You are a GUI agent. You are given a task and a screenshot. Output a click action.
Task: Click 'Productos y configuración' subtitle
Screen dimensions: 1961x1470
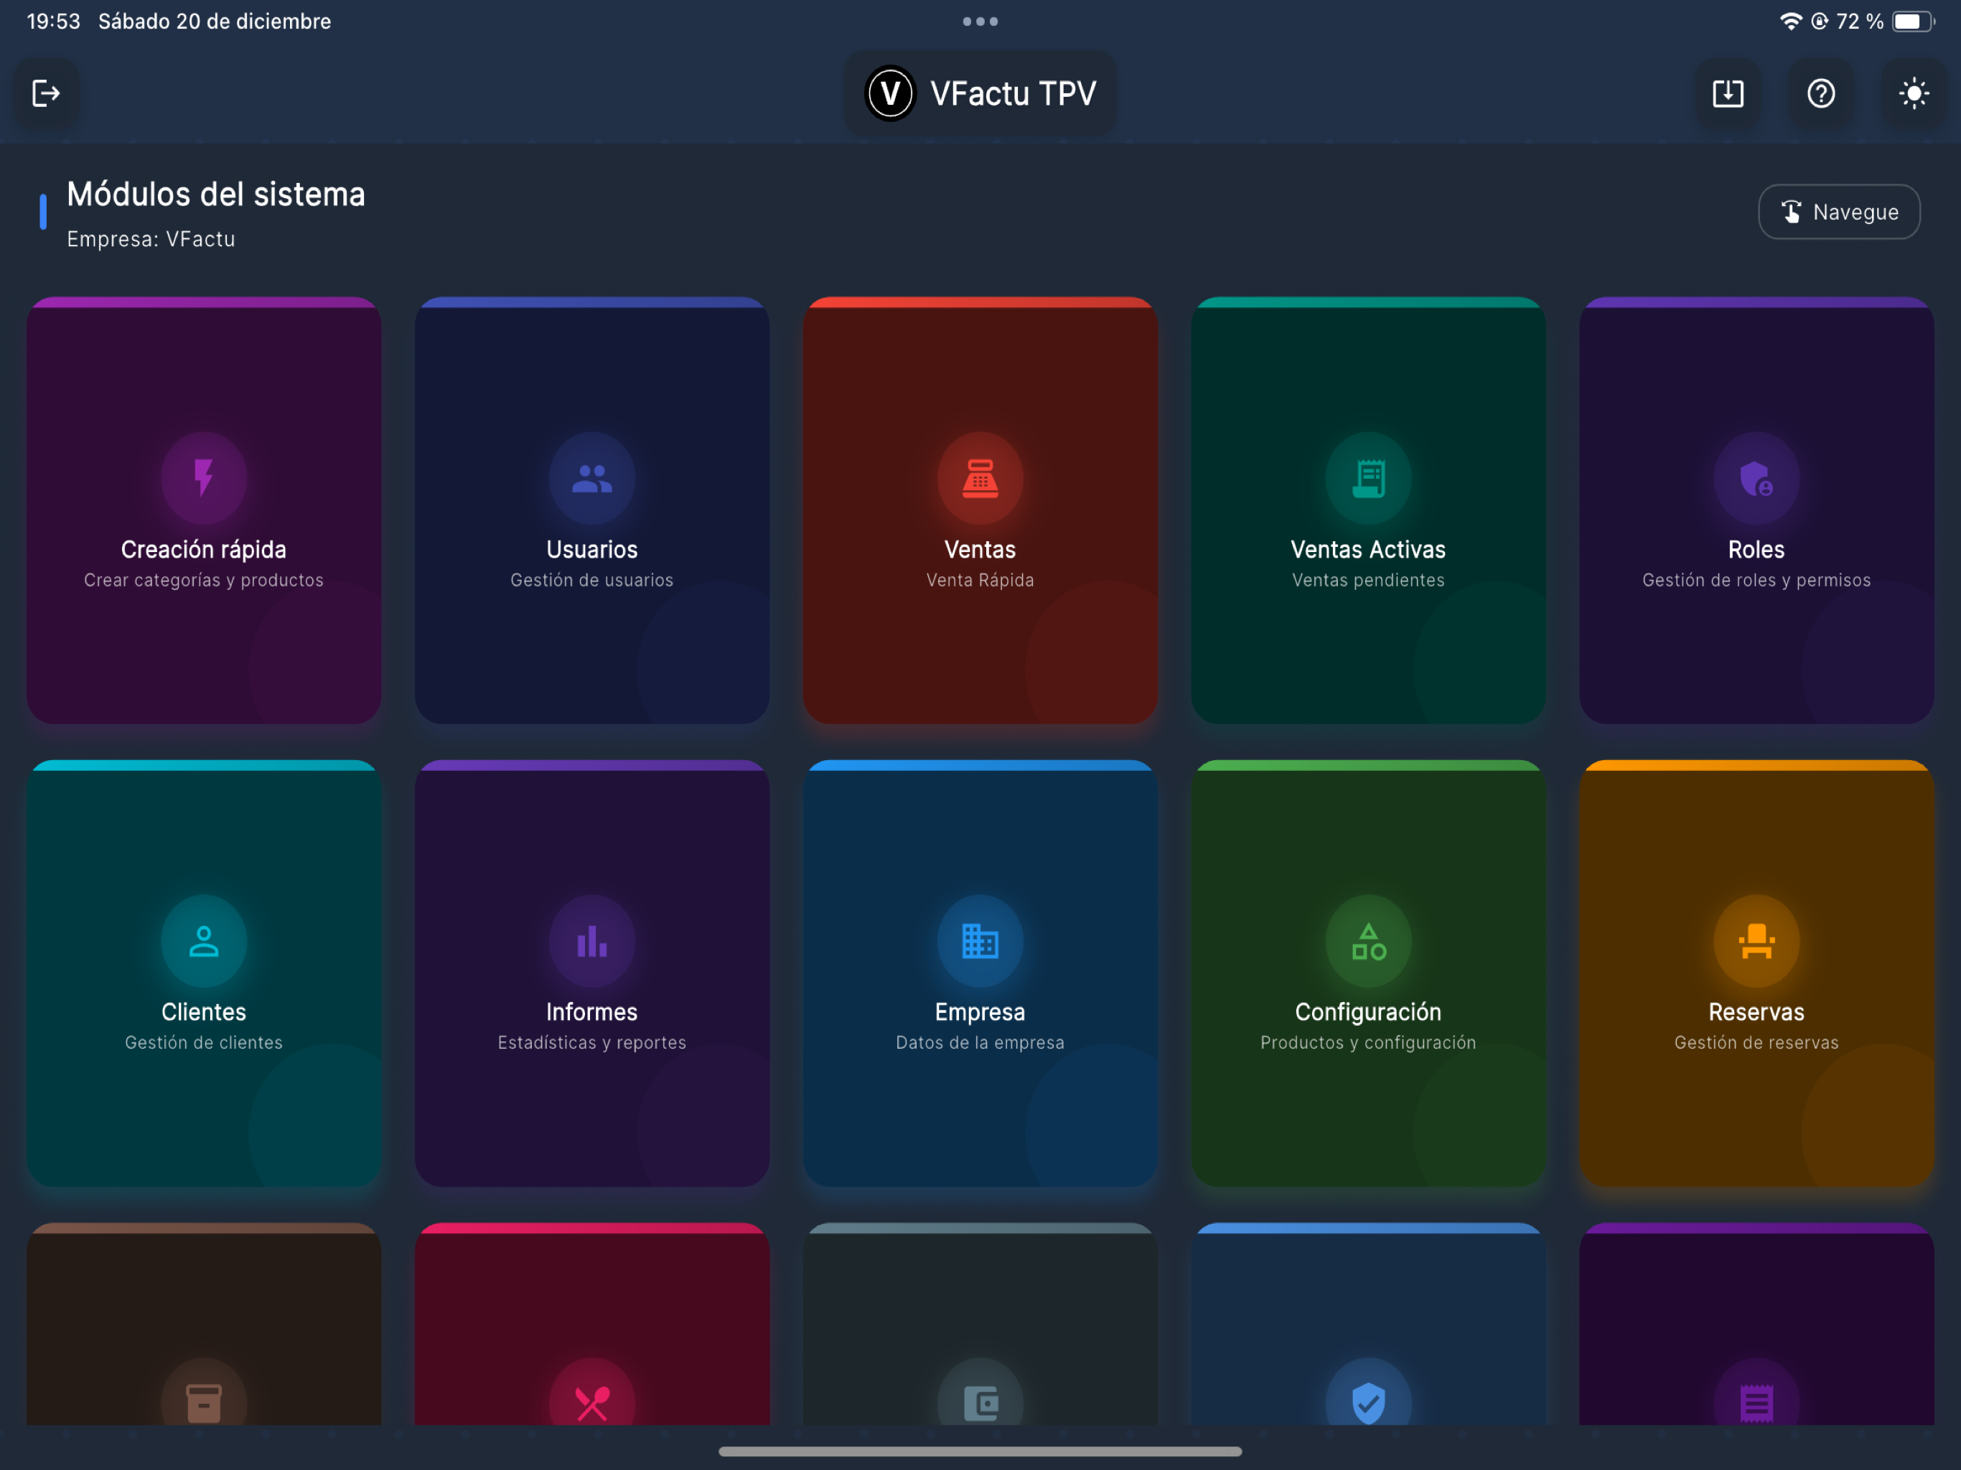[1369, 1043]
